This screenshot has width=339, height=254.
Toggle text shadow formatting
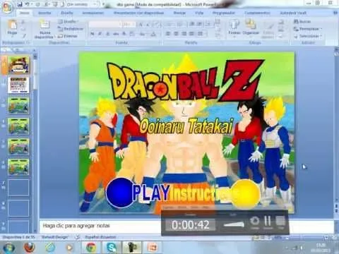(x=124, y=34)
